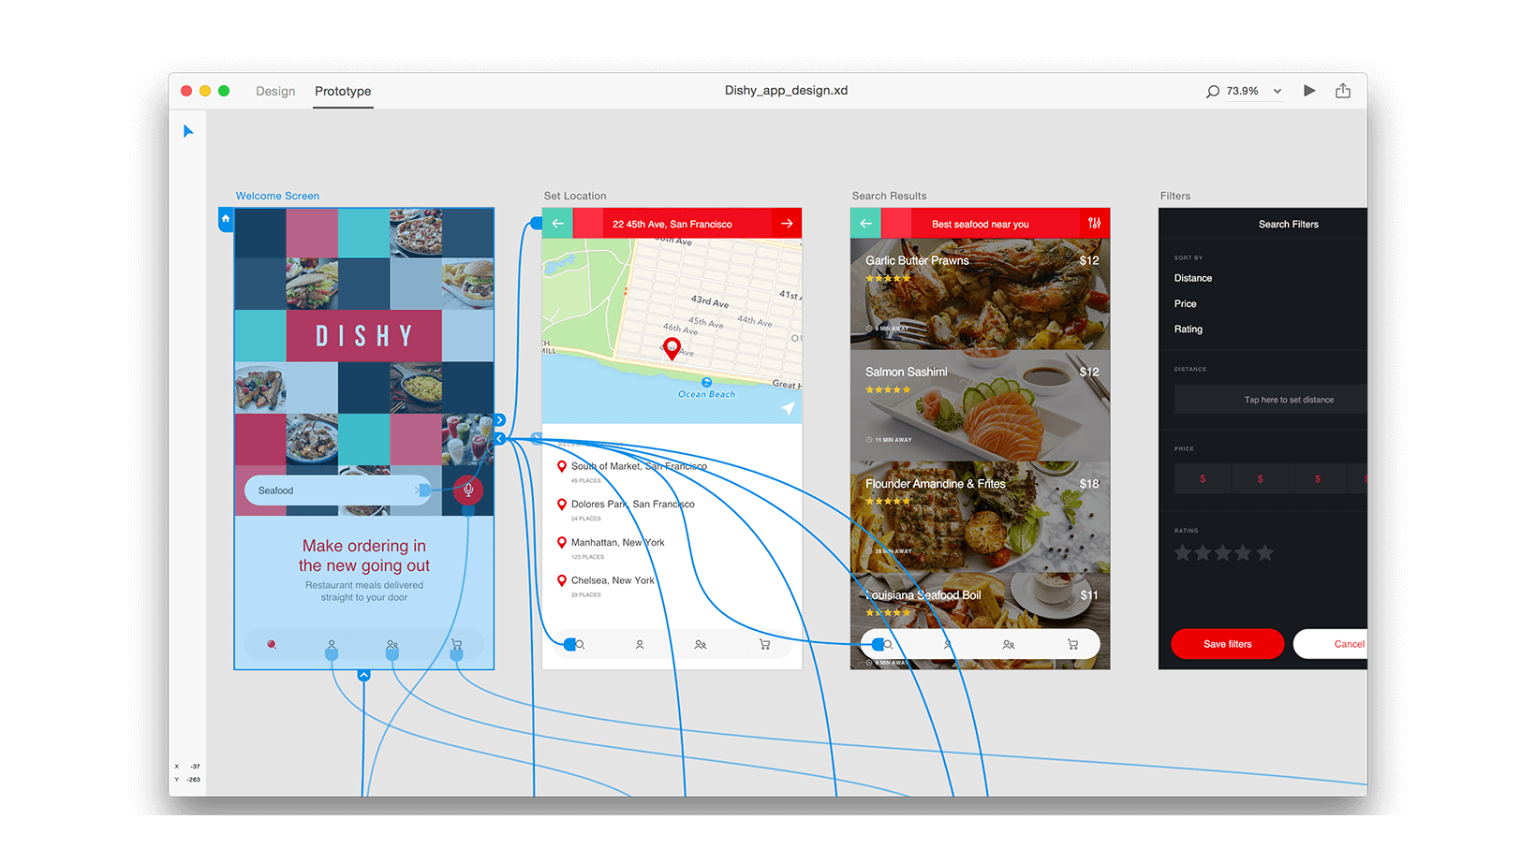The height and width of the screenshot is (864, 1536).
Task: Click the friends icon in Welcome Screen nav
Action: (x=392, y=645)
